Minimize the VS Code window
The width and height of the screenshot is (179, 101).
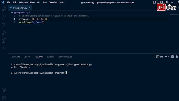click(172, 2)
